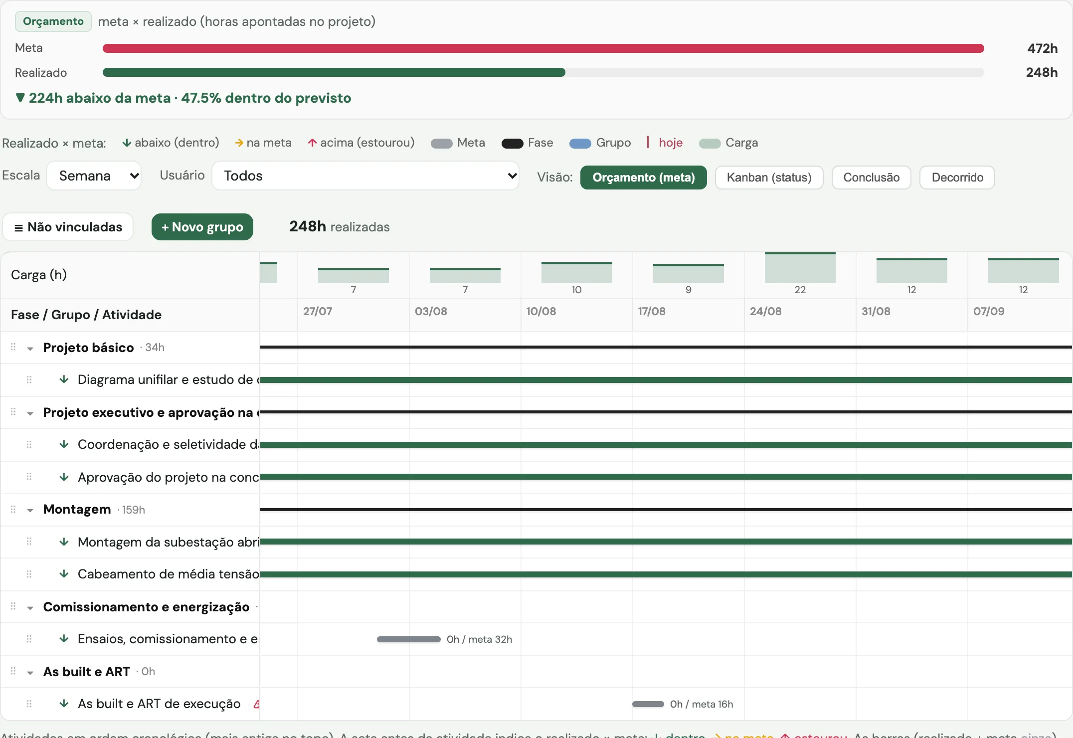Click status arrow beside As built e ART de execução
This screenshot has height=738, width=1073.
pyautogui.click(x=64, y=703)
